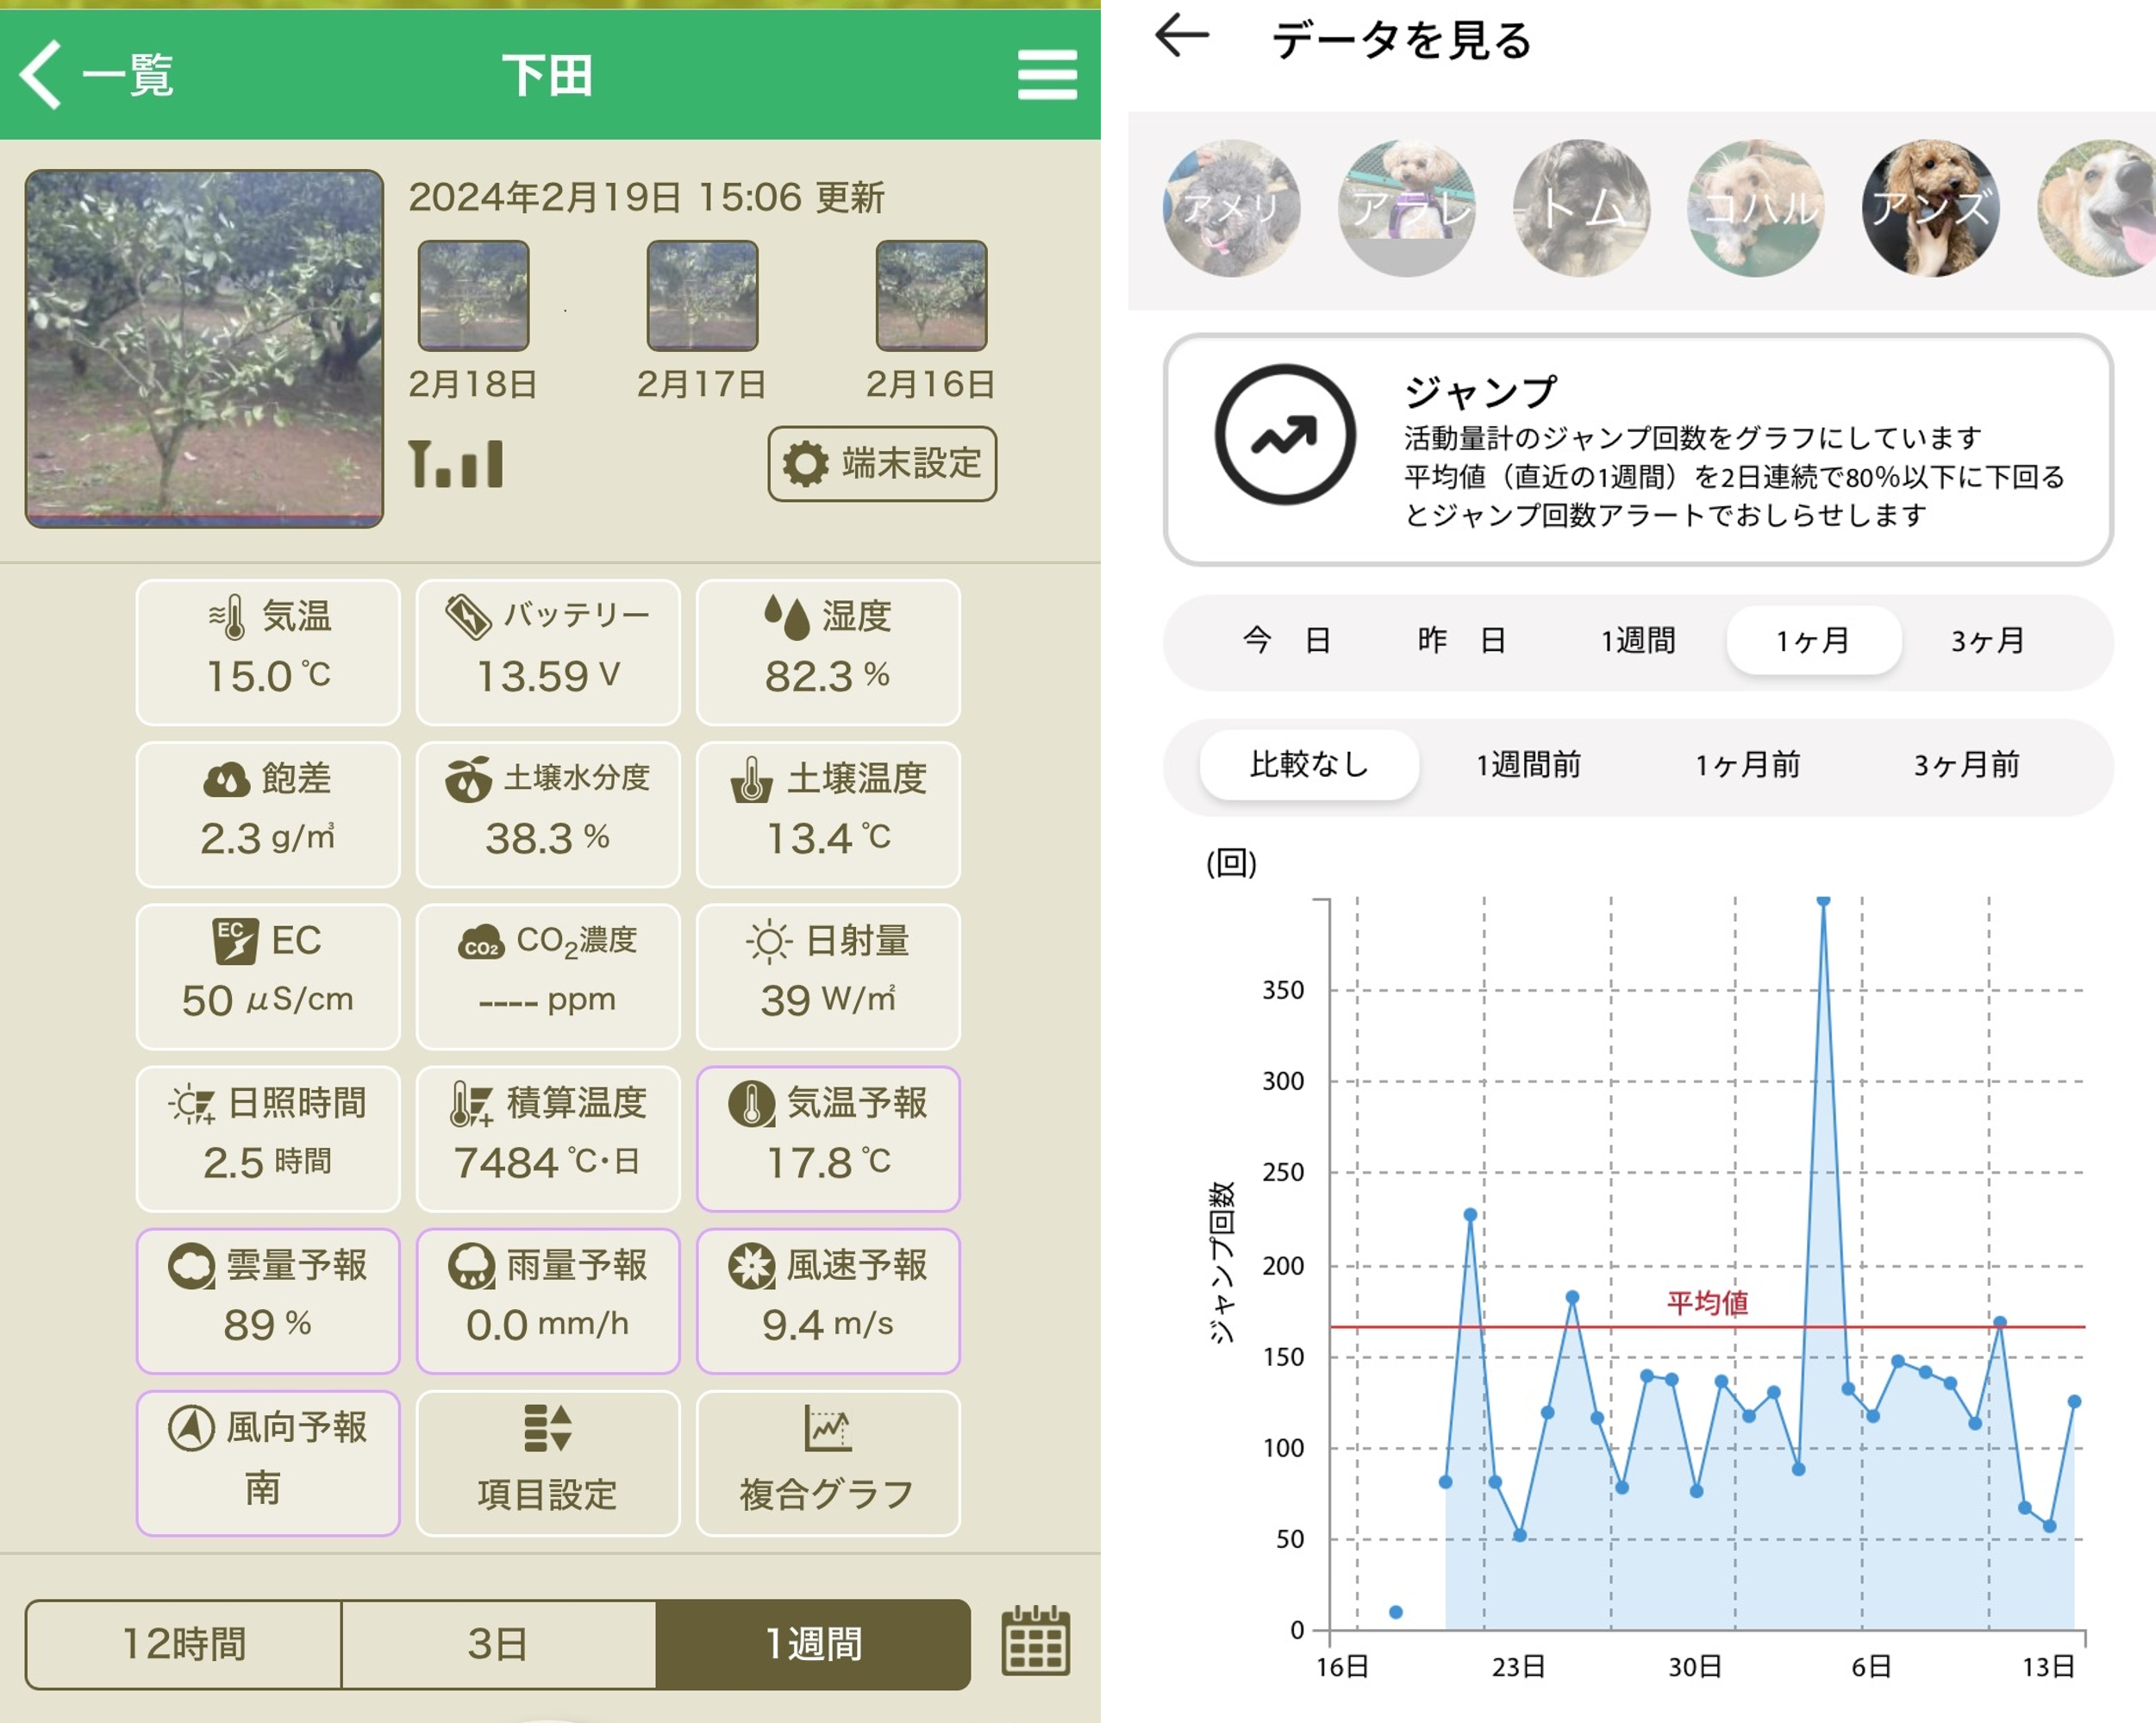This screenshot has height=1723, width=2156.
Task: Open the 土壌温度 soil temperature tile
Action: click(x=828, y=813)
